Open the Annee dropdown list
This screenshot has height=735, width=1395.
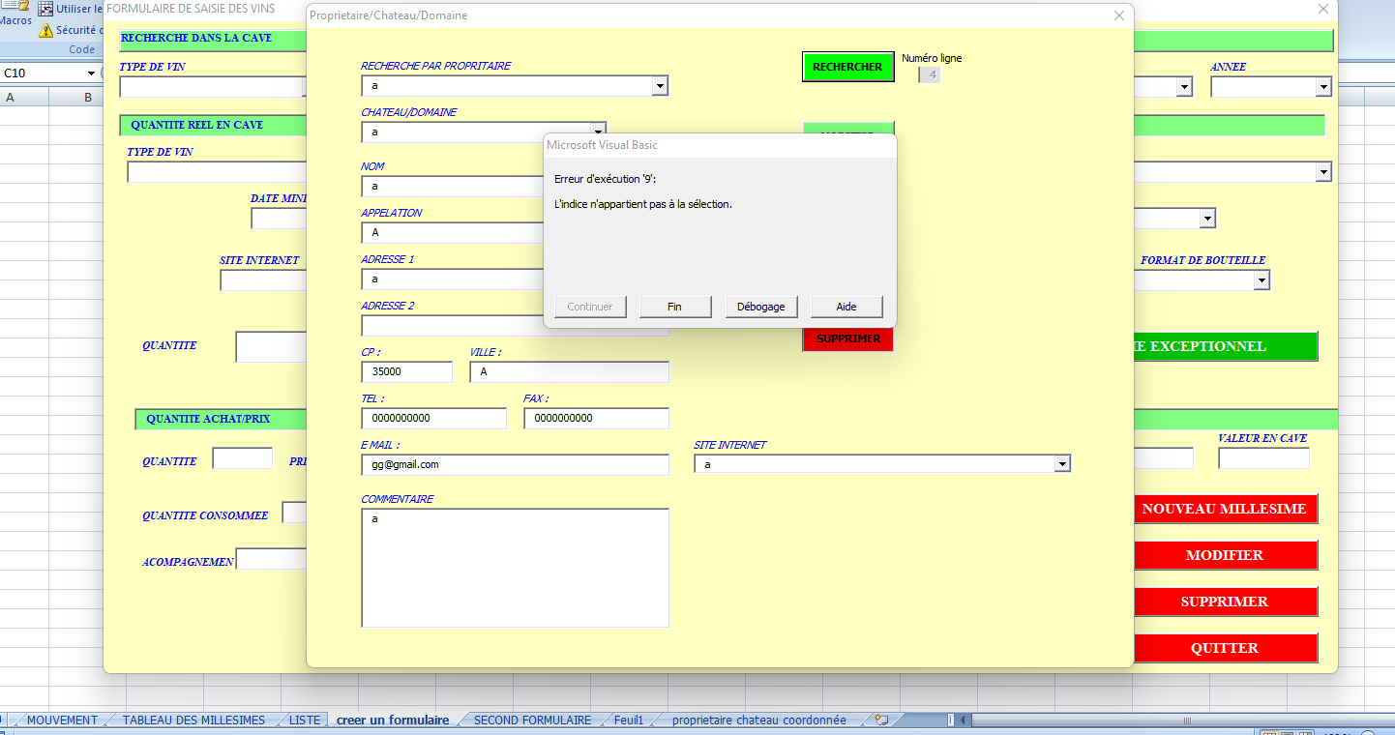(x=1322, y=87)
